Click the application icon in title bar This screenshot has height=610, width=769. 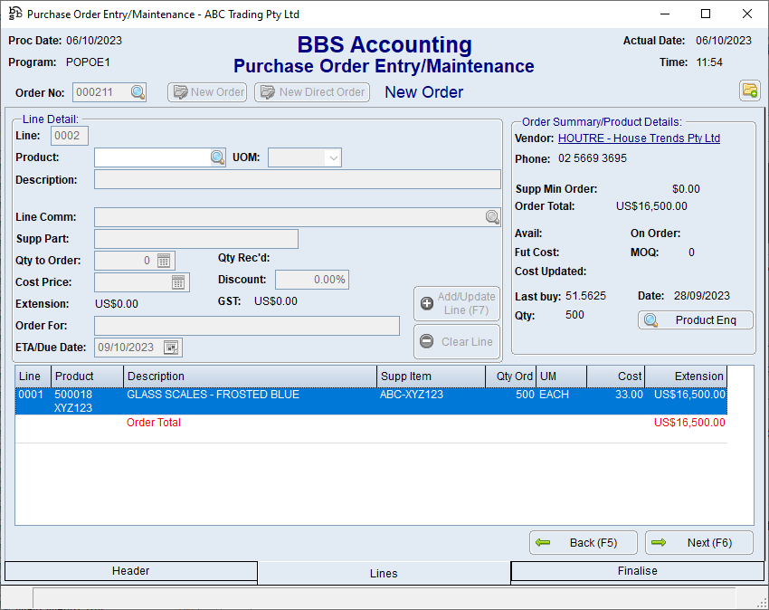(x=14, y=14)
